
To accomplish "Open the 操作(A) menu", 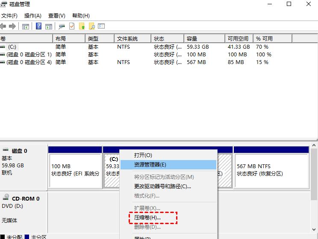I will pyautogui.click(x=32, y=16).
